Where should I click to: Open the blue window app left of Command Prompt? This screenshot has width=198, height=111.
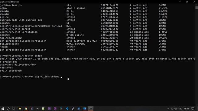pos(84,109)
